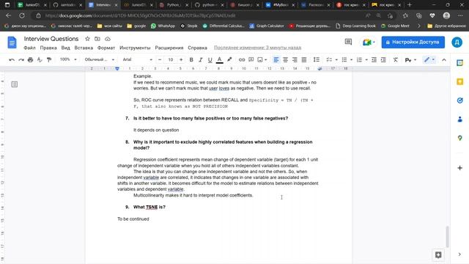Click the Undo icon in the toolbar

(12, 60)
